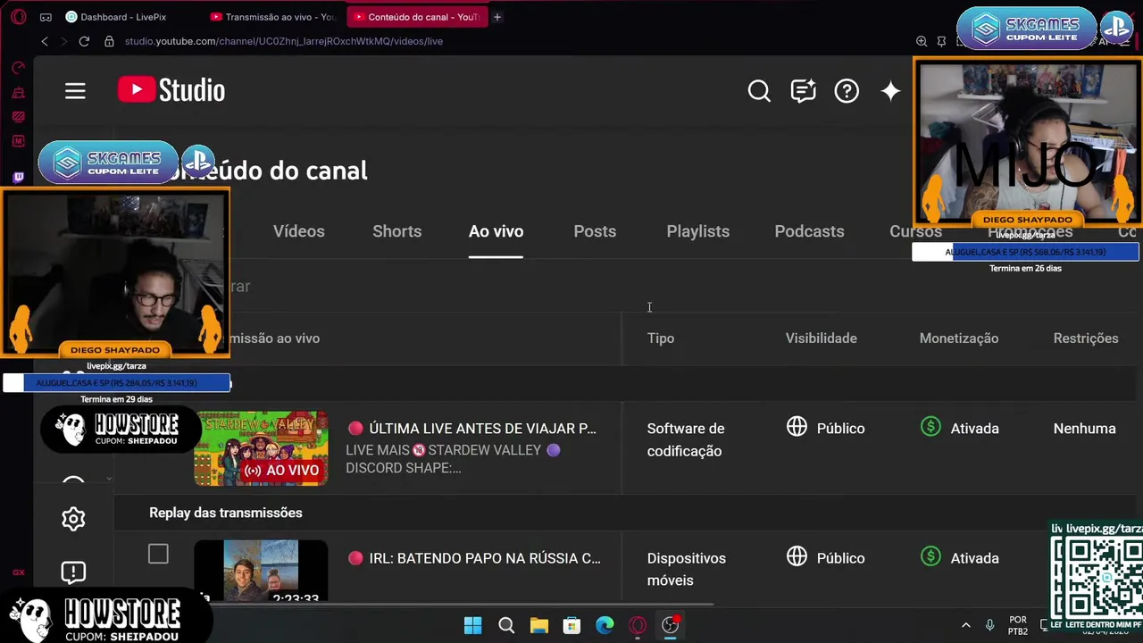Click dollar monetization icon of ÚLTIMA LIVE row
Screen dimensions: 1143x643
[x=930, y=427]
